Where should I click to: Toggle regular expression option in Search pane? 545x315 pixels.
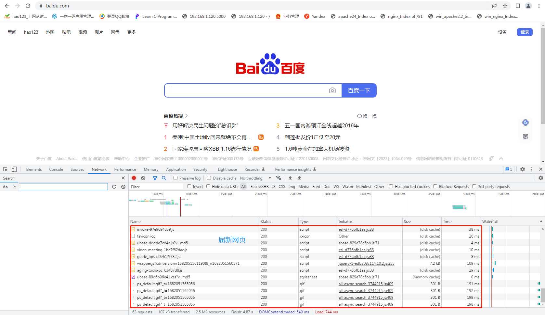coord(14,187)
